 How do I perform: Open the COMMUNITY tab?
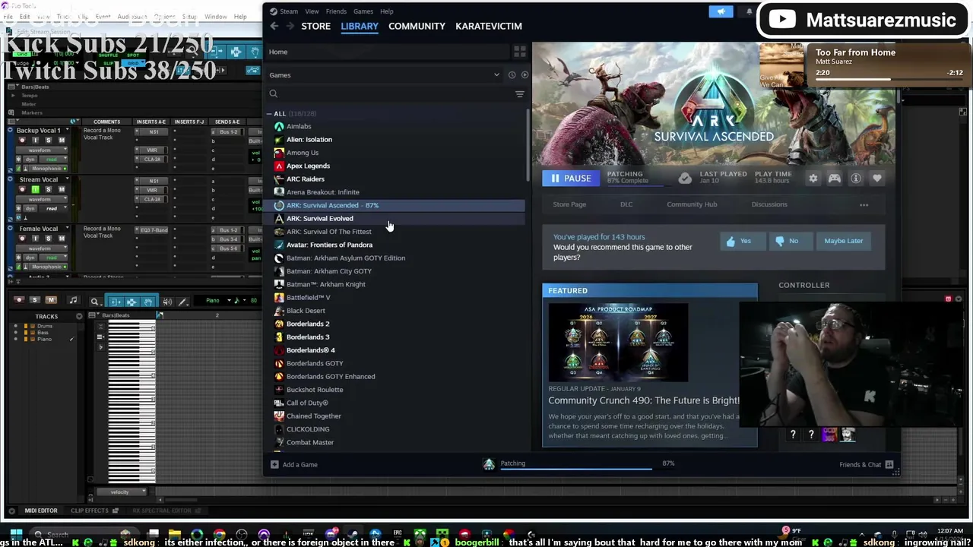coord(417,26)
